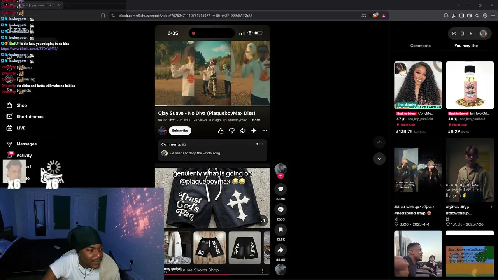498x280 pixels.
Task: Click the $8.29 price on oil listing
Action: [454, 132]
